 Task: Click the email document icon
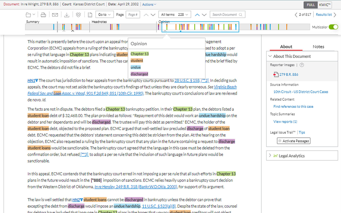coord(55,15)
